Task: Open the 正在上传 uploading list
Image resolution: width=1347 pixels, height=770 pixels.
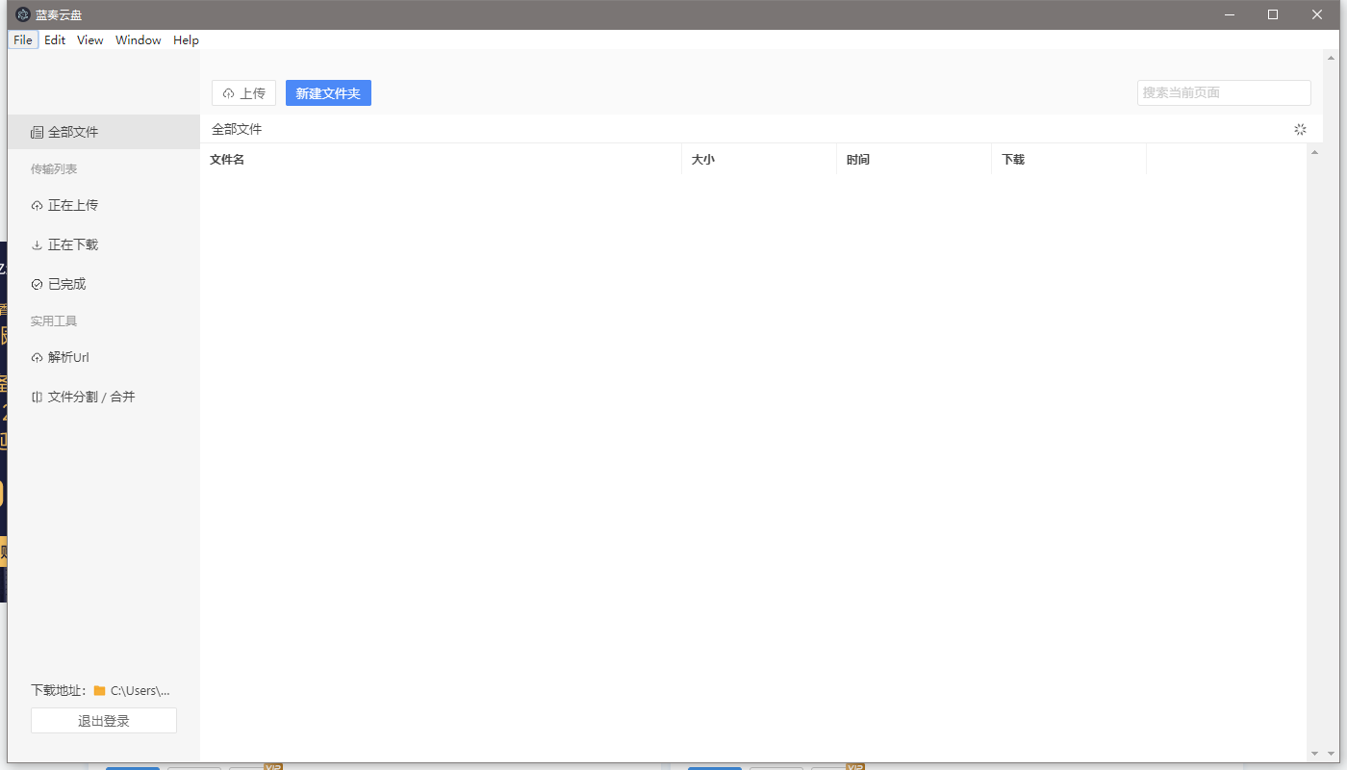Action: click(x=104, y=205)
